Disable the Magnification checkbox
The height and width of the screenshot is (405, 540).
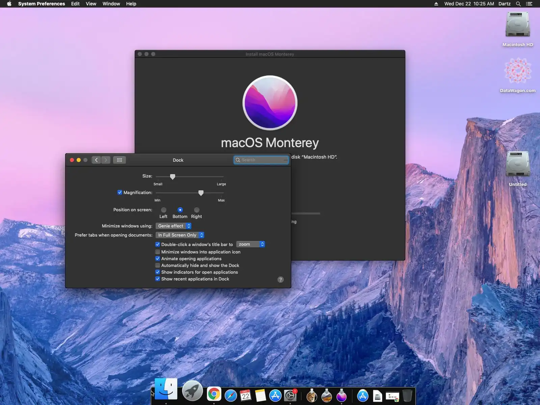(x=119, y=192)
